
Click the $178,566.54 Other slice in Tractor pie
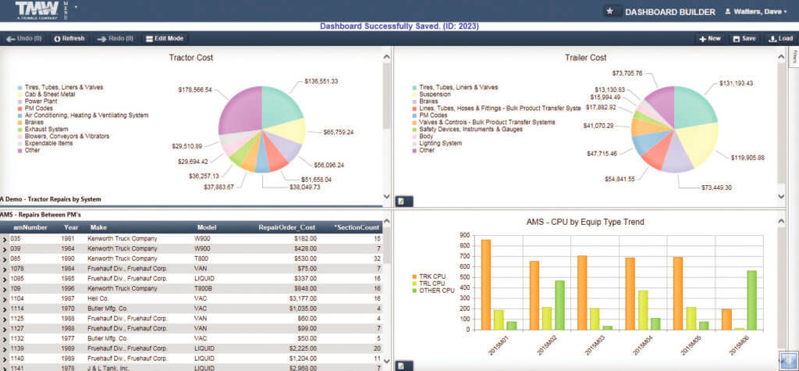tap(240, 109)
